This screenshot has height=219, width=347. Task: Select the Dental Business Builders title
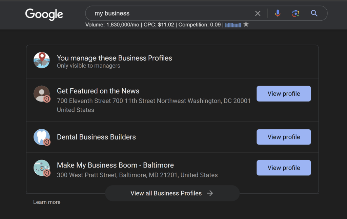(96, 137)
